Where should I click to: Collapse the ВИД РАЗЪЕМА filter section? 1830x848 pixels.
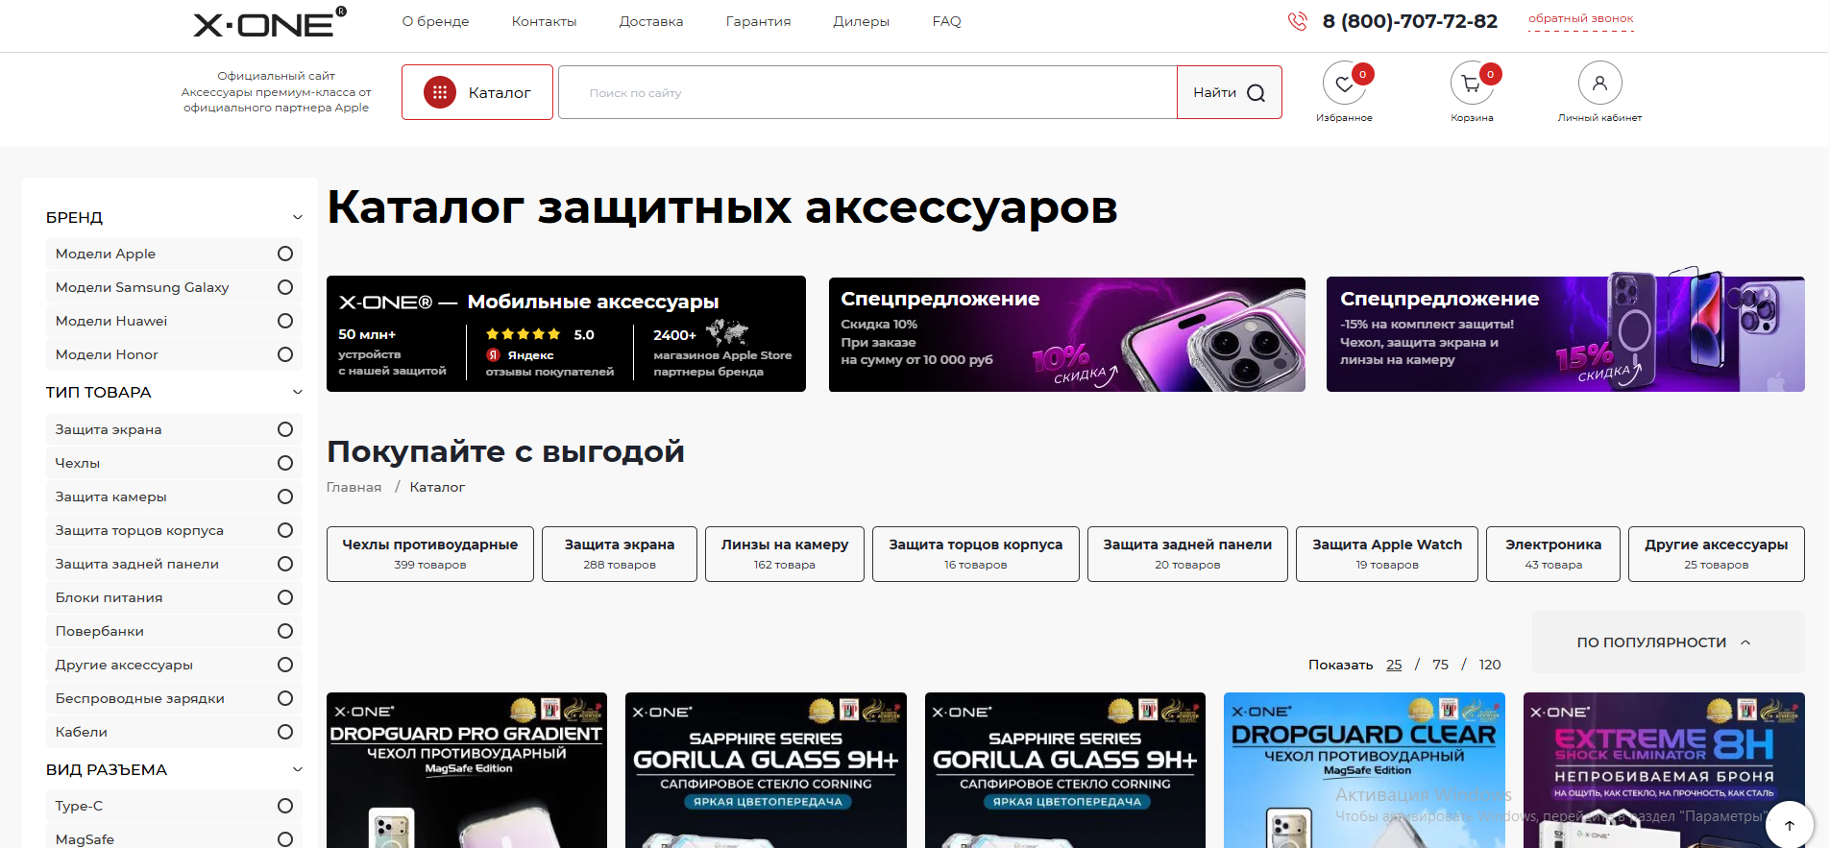[x=298, y=769]
